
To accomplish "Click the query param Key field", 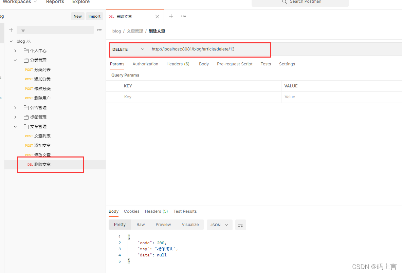I will click(201, 97).
